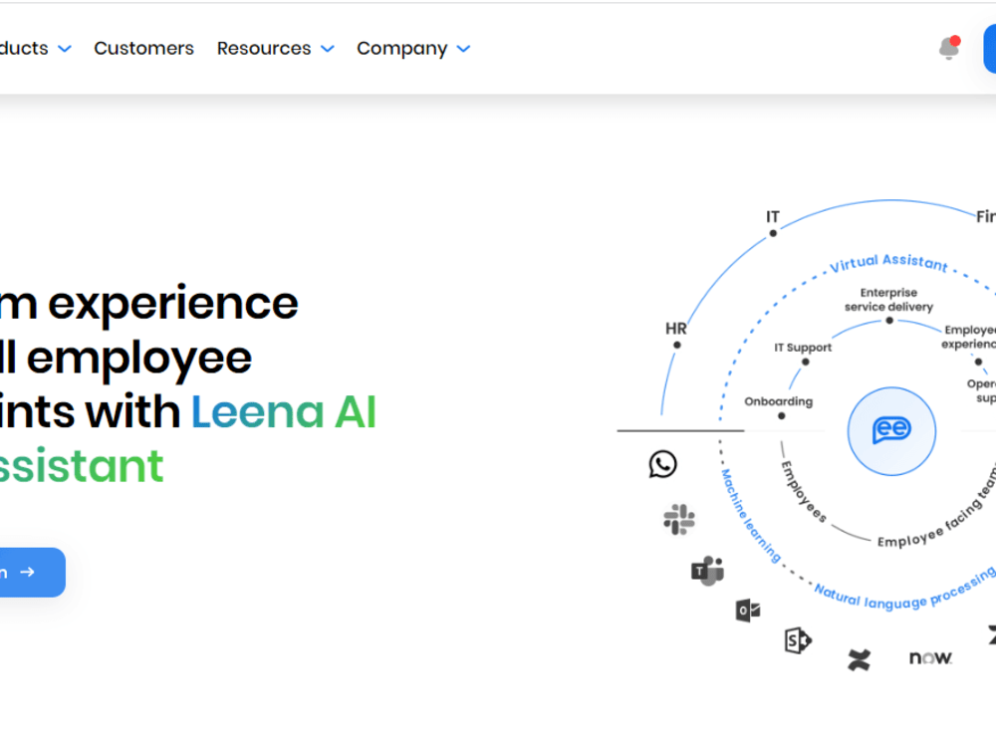Select the Confluence integration icon
996x747 pixels.
pos(859,660)
